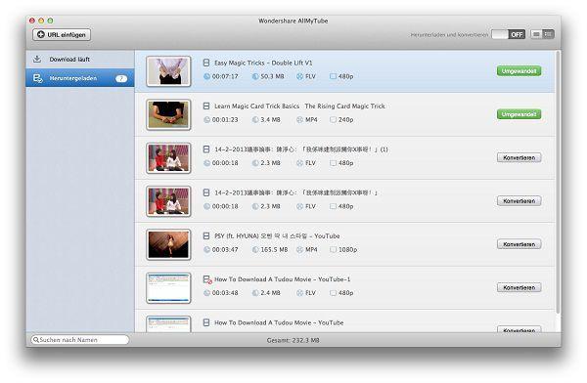Open Learn Magic Card Trick Basics thumbnail
The height and width of the screenshot is (383, 587).
168,114
